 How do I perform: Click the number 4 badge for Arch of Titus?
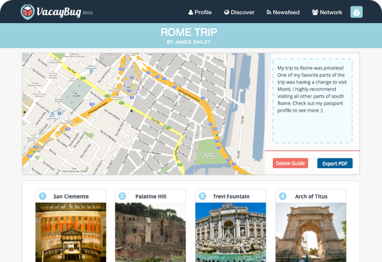pos(282,196)
